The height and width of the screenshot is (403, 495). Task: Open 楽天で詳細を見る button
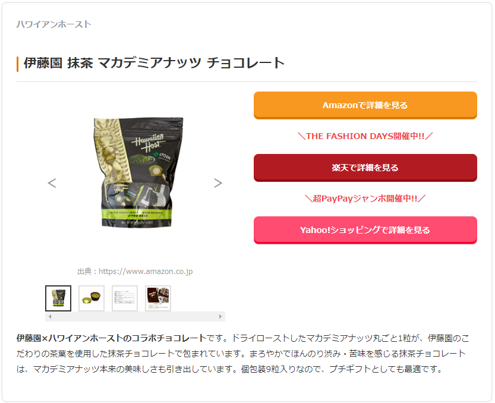click(x=365, y=168)
